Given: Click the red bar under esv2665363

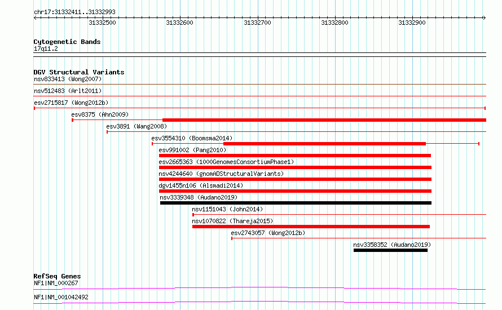Looking at the screenshot, I should coord(295,167).
